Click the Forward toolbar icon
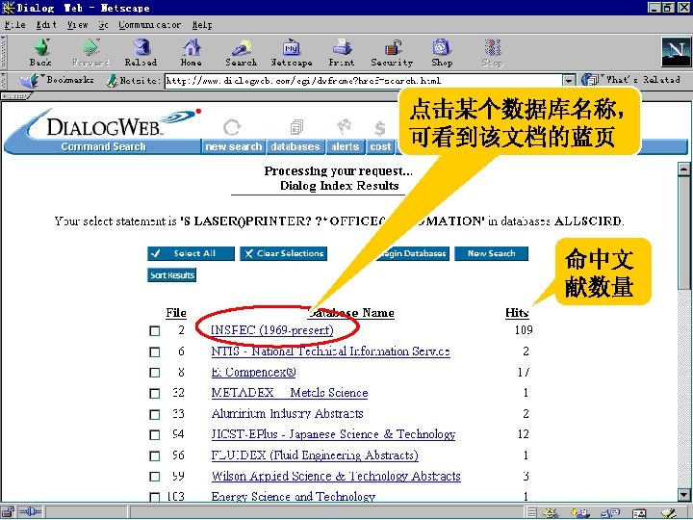Image resolution: width=693 pixels, height=520 pixels. [90, 52]
